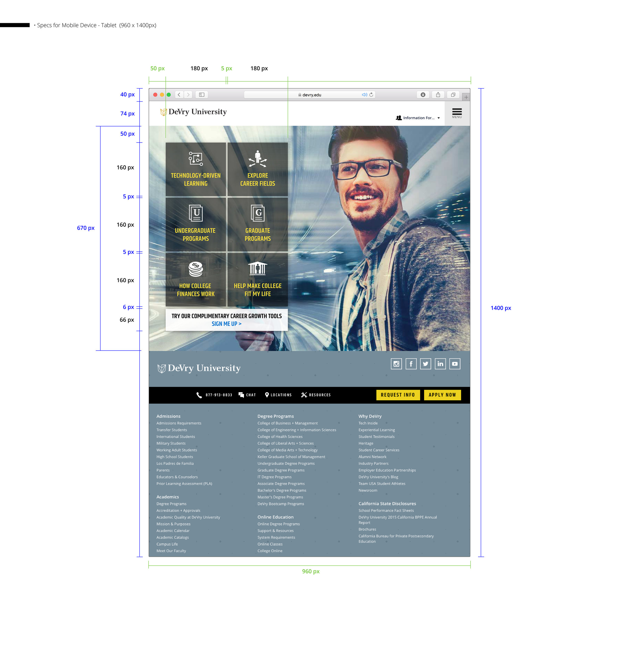The image size is (630, 648).
Task: Open College of Health Sciences link
Action: pyautogui.click(x=280, y=437)
